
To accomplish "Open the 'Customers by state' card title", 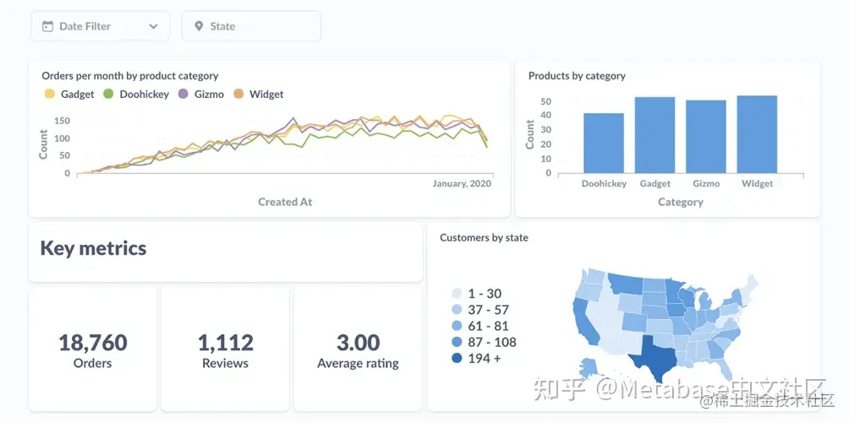I will [484, 237].
